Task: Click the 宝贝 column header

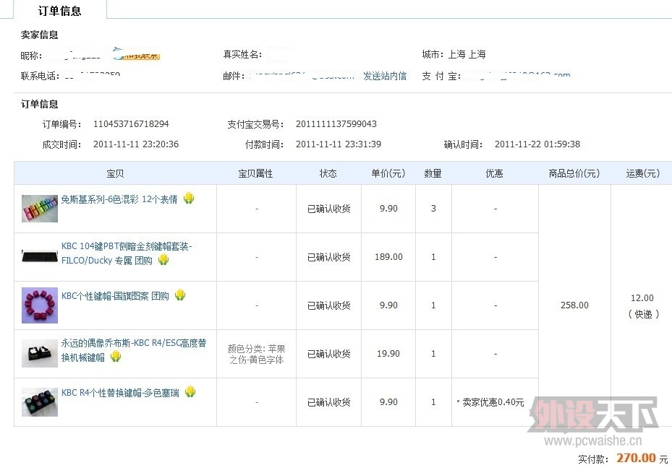Action: pyautogui.click(x=115, y=173)
